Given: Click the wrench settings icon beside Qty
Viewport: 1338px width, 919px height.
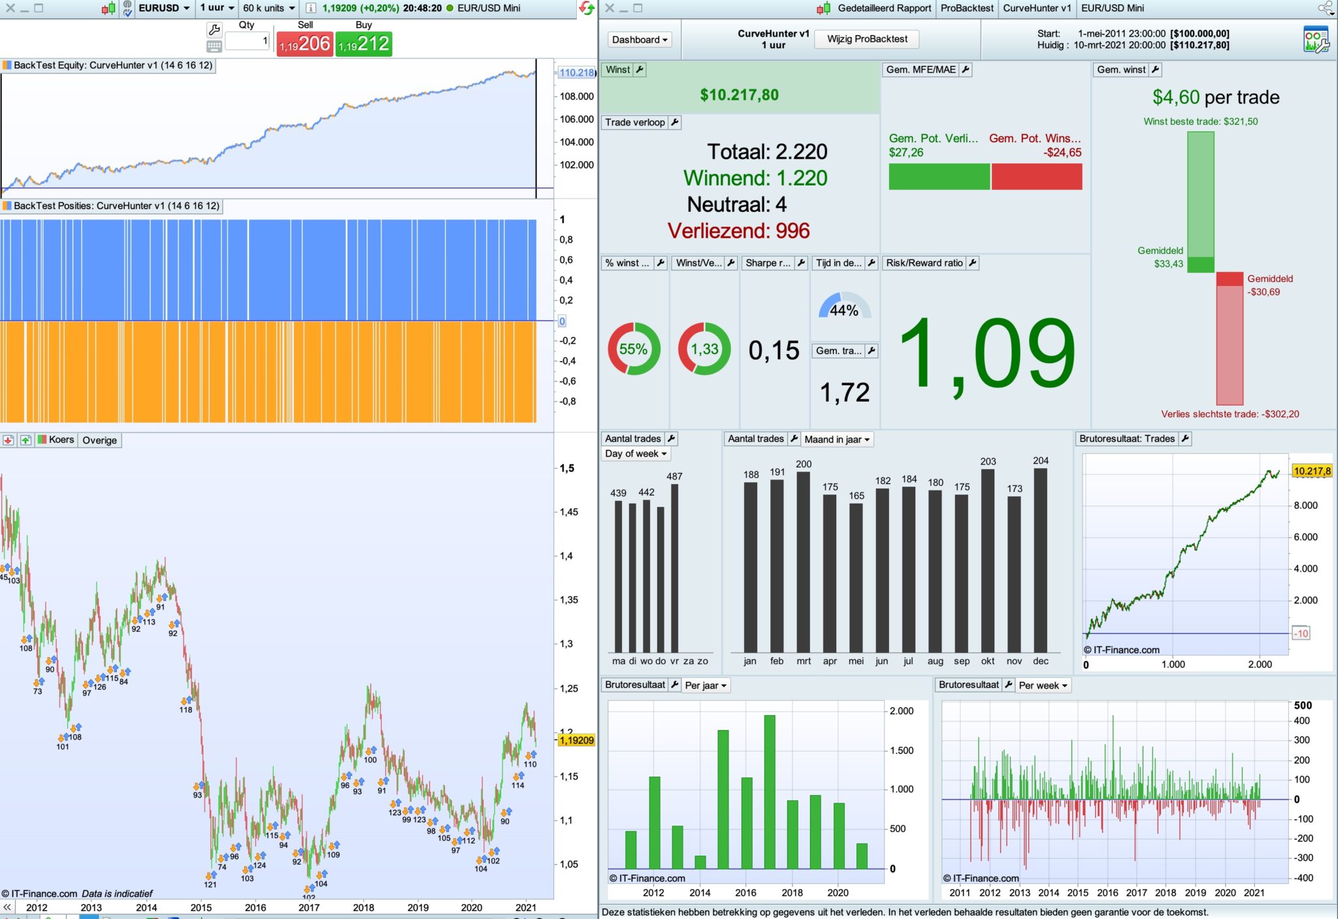Looking at the screenshot, I should point(214,29).
